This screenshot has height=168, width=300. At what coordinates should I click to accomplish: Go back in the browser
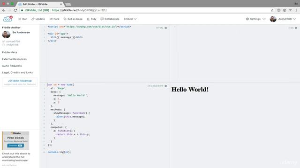4,10
